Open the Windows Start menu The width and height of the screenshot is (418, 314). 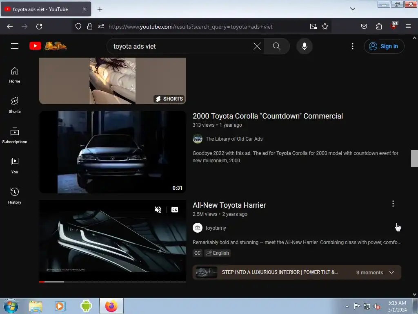11,306
